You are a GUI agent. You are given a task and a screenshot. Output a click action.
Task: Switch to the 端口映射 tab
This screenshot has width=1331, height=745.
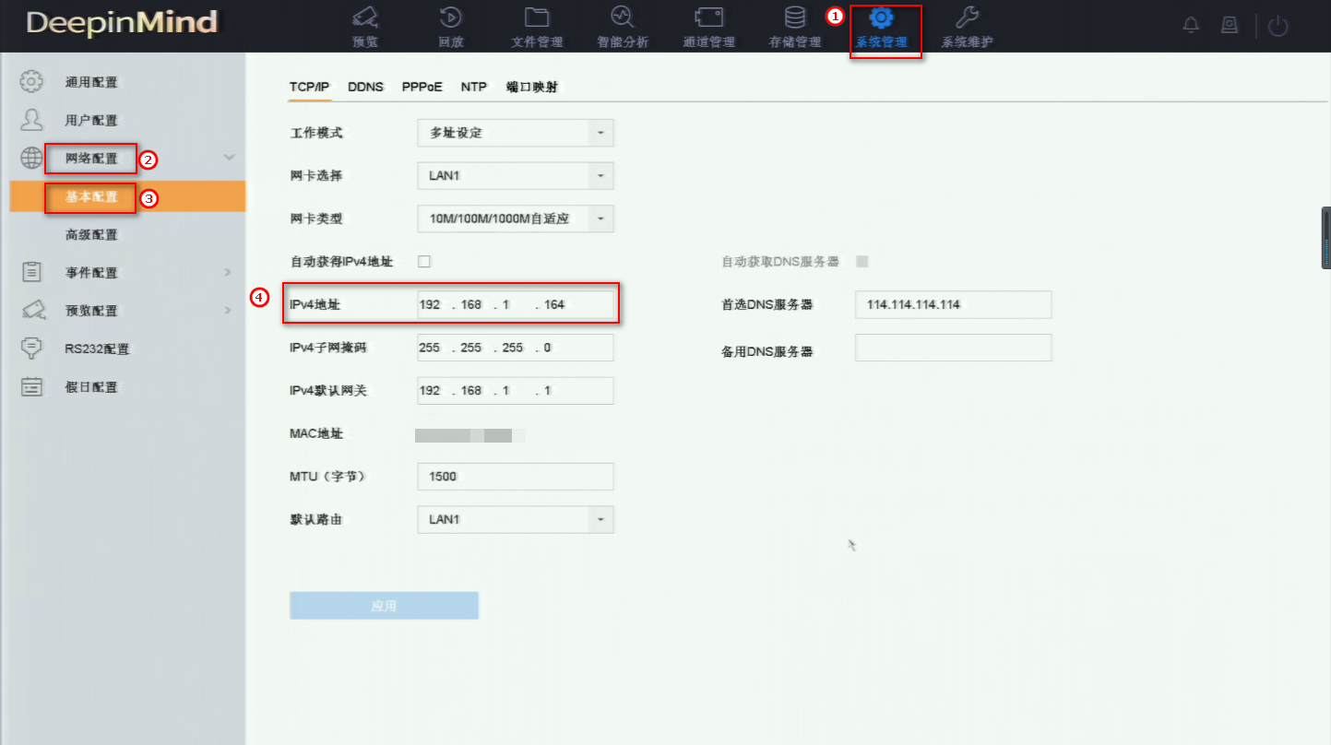coord(533,86)
